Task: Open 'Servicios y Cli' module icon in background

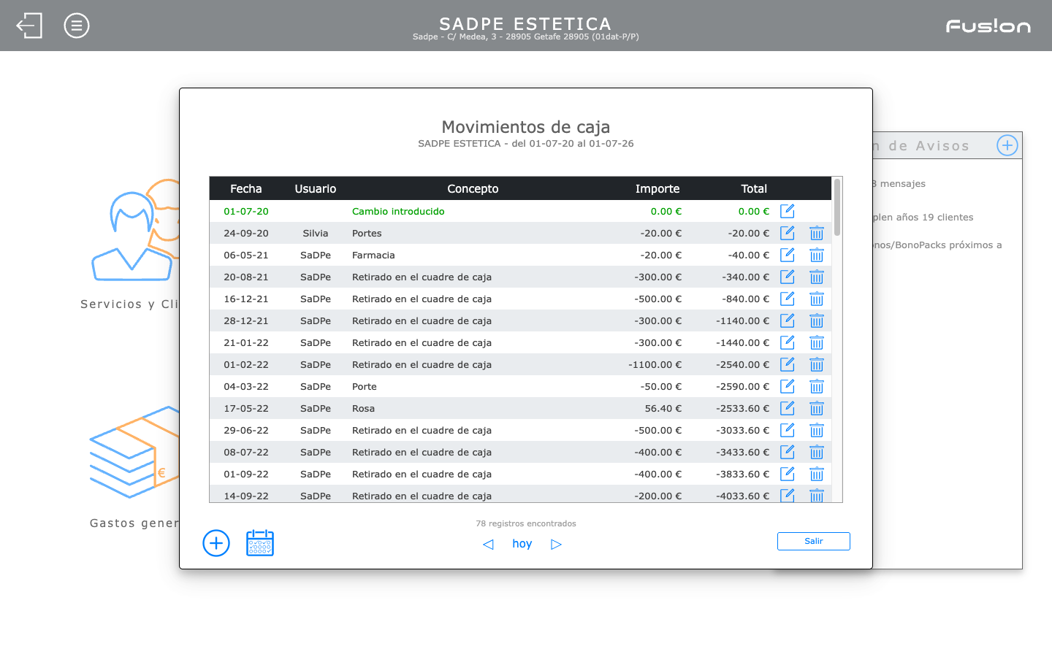Action: 135,230
